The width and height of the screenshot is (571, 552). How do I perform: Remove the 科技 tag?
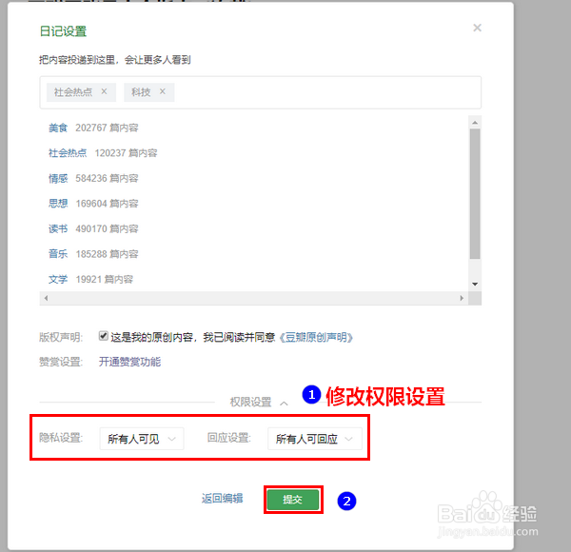tap(163, 91)
